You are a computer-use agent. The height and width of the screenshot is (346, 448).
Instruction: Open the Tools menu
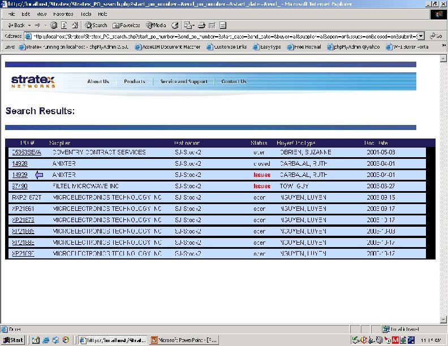click(86, 14)
